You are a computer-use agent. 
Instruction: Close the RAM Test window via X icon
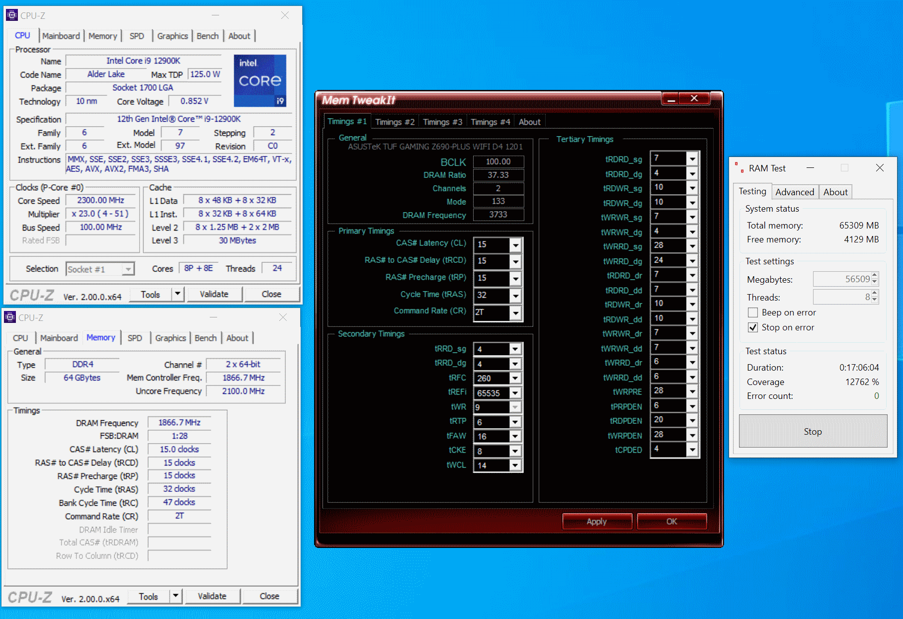point(880,168)
